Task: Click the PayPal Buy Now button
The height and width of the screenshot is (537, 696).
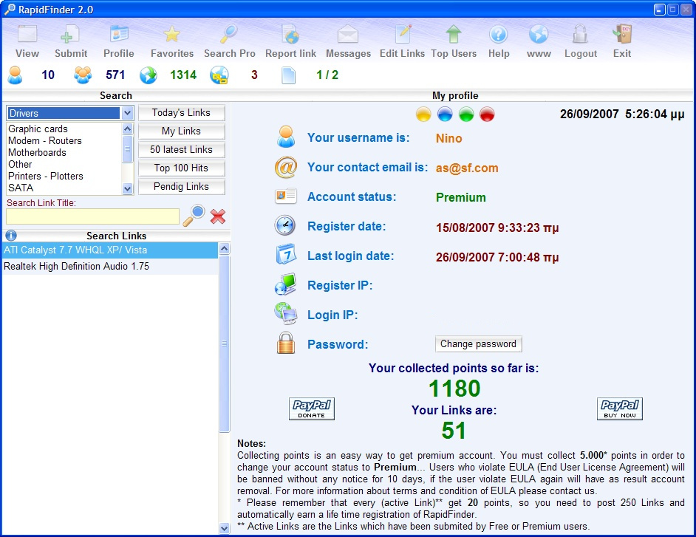Action: 619,408
